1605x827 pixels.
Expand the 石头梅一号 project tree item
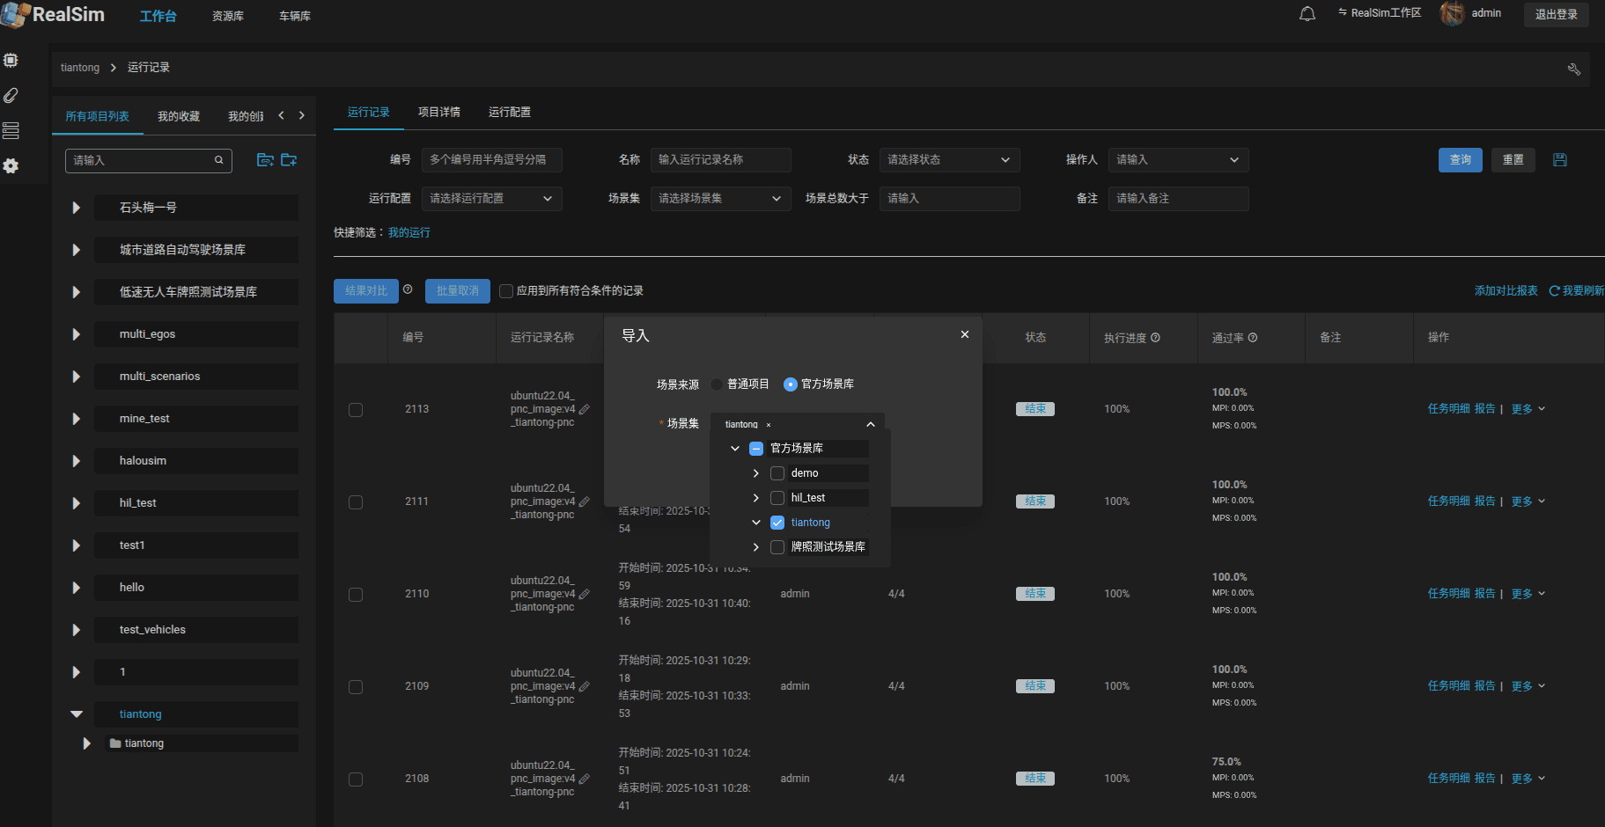coord(76,208)
